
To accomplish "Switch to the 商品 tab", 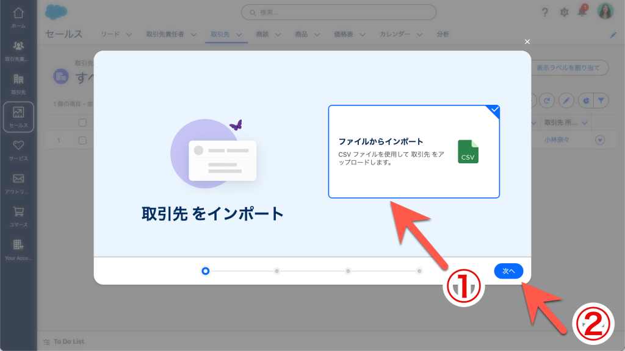I will pyautogui.click(x=302, y=34).
